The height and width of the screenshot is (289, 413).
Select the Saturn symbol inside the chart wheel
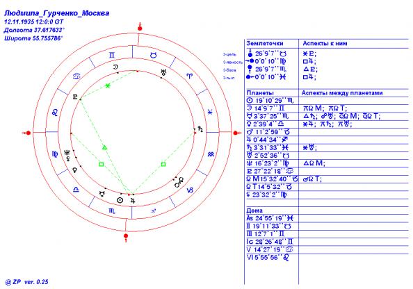201,129
